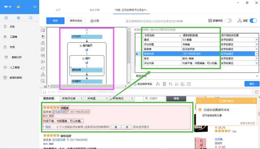This screenshot has height=149, width=260.
Task: Click the workflow canvas horizontal scrollbar
Action: click(x=87, y=86)
